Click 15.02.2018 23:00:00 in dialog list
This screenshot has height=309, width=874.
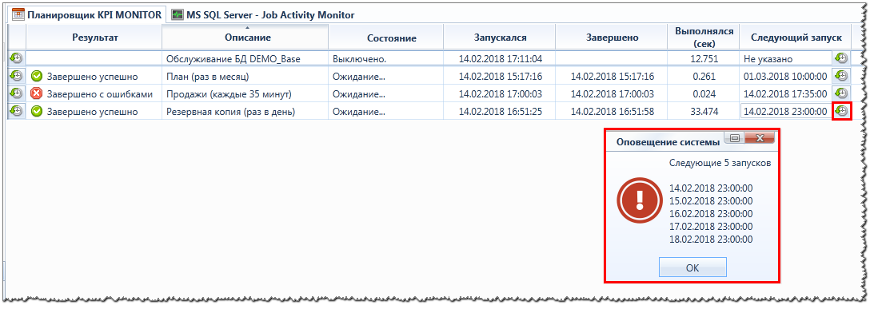coord(711,201)
